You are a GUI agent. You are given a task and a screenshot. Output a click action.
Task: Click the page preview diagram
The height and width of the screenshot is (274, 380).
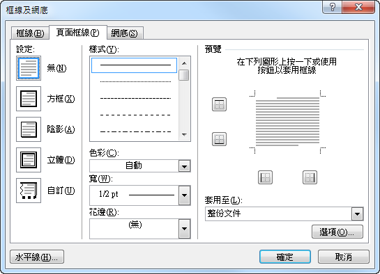click(x=288, y=122)
